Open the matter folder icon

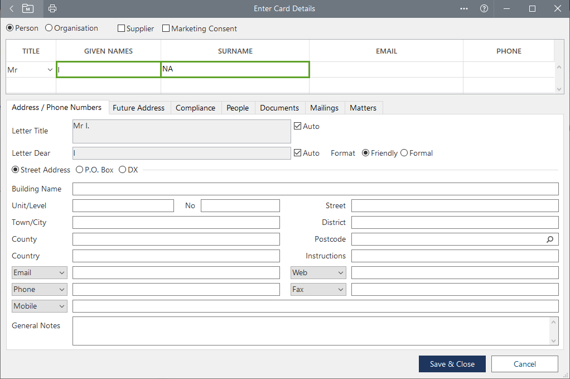[28, 8]
